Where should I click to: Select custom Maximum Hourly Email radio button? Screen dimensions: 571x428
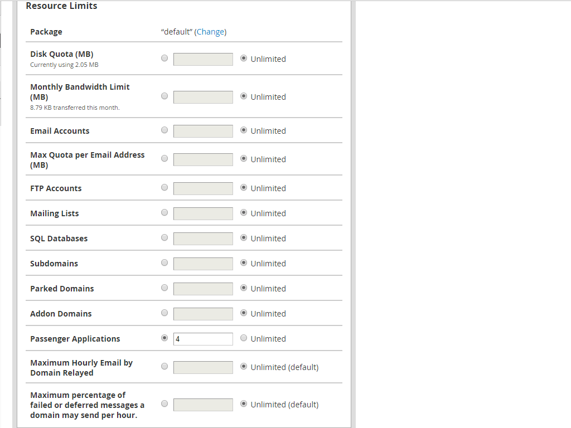164,366
